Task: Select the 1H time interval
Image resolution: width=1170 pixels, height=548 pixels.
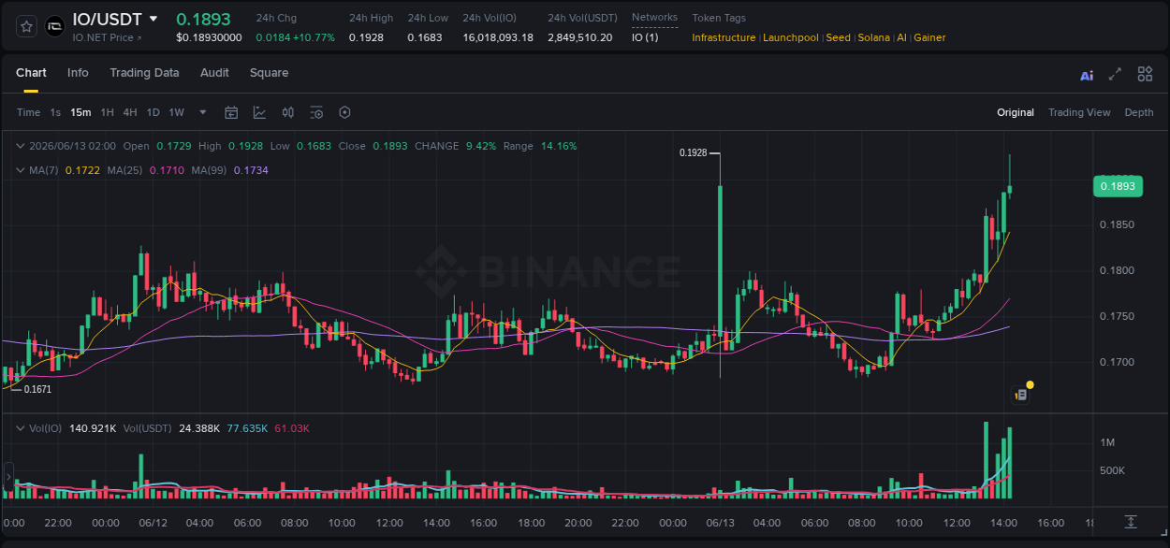Action: click(107, 112)
